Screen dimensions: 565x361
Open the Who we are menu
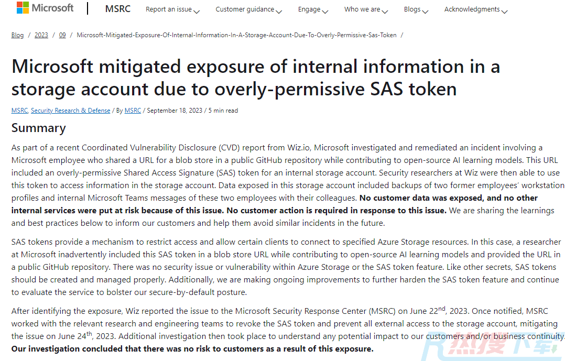(366, 9)
